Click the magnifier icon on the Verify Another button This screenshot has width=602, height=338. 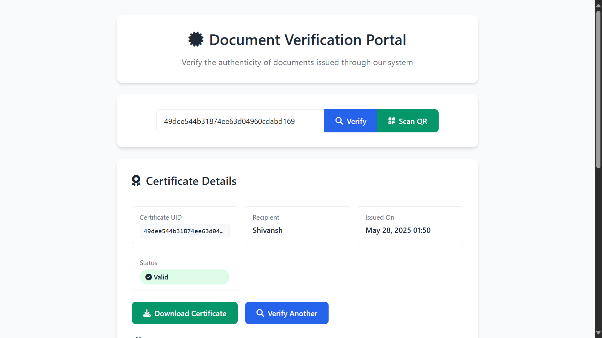[260, 313]
